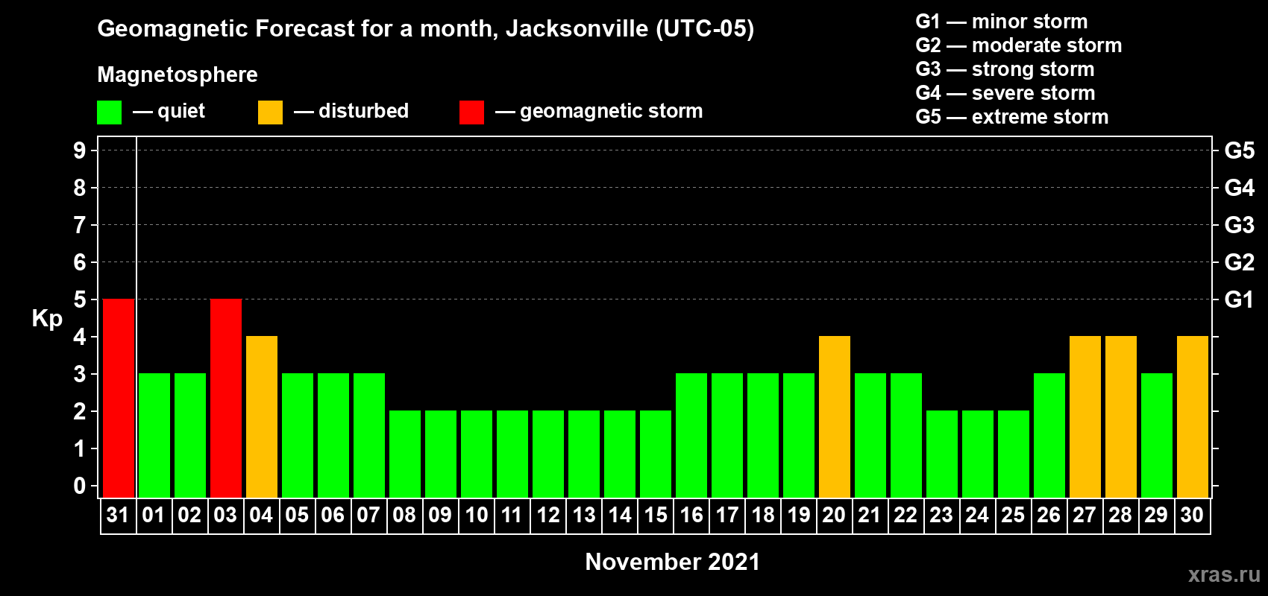
Task: Click date label 13 on the axis
Action: 583,515
